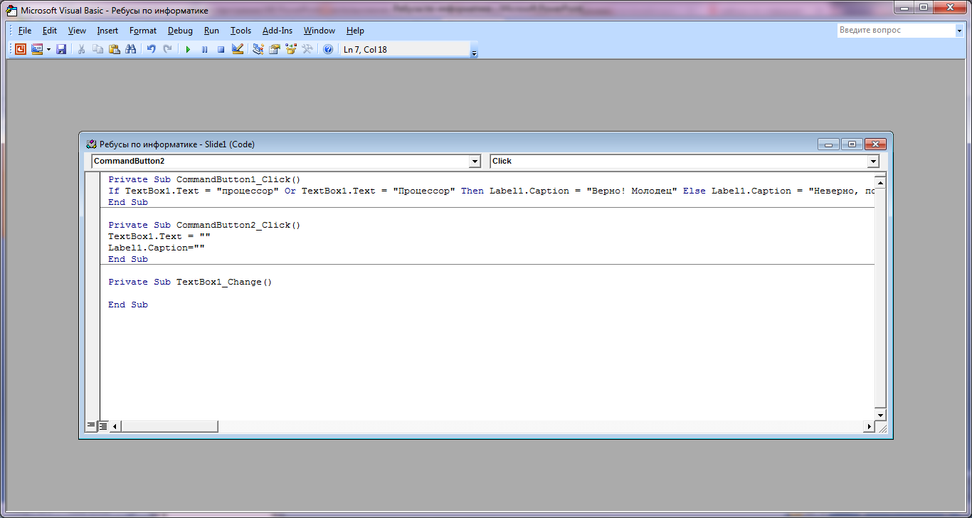Click the code window scroll left arrow

pyautogui.click(x=115, y=426)
